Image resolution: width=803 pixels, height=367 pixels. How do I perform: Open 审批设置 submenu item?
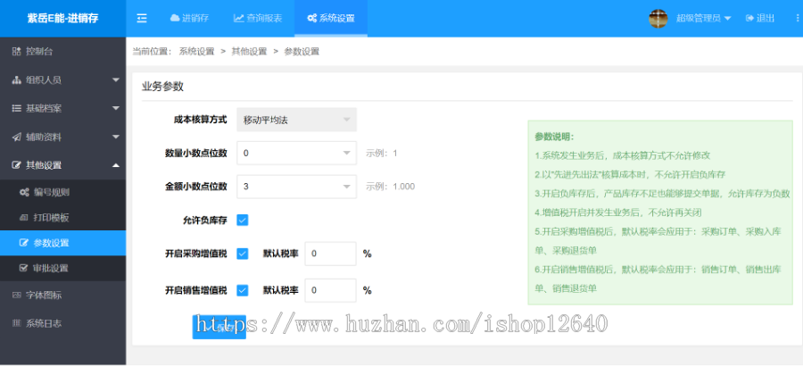(x=63, y=268)
